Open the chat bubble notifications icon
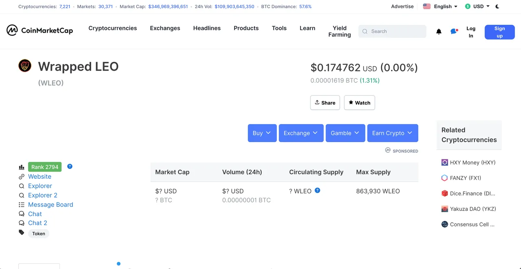Viewport: 521px width, 269px height. [x=454, y=31]
